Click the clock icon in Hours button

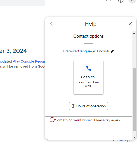pos(73,106)
